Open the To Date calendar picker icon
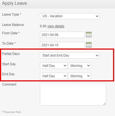The height and width of the screenshot is (116, 115). 89,45
